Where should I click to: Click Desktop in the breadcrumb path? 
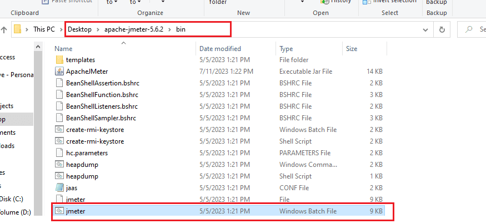pyautogui.click(x=79, y=29)
